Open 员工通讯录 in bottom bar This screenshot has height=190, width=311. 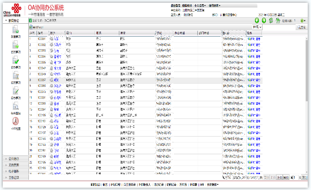coord(130,185)
